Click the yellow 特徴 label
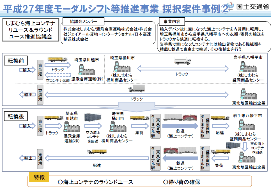This screenshot has height=191, width=271. (39, 177)
